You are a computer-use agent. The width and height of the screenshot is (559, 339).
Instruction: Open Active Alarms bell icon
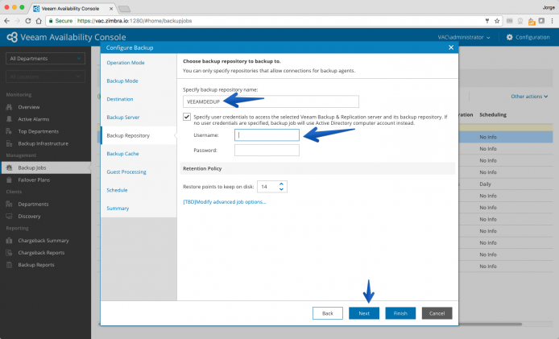(10, 119)
